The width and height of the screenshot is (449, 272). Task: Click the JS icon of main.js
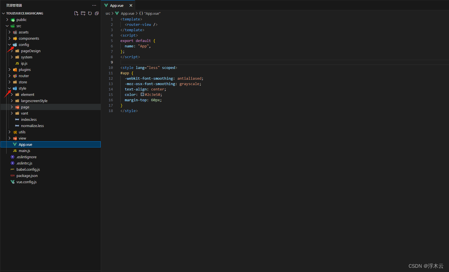[15, 151]
